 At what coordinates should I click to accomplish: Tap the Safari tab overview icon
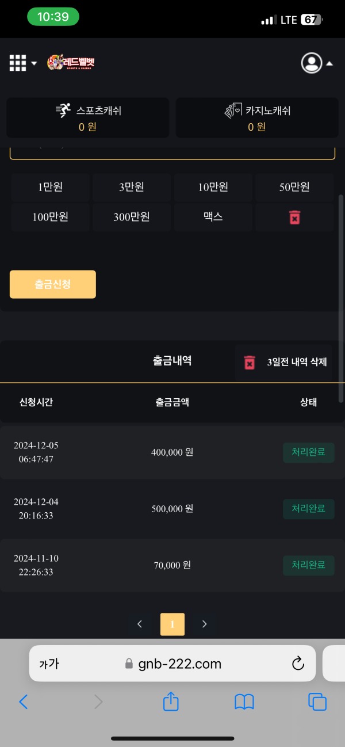[317, 702]
